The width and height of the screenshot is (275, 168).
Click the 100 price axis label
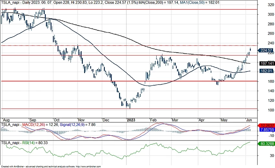click(x=270, y=110)
